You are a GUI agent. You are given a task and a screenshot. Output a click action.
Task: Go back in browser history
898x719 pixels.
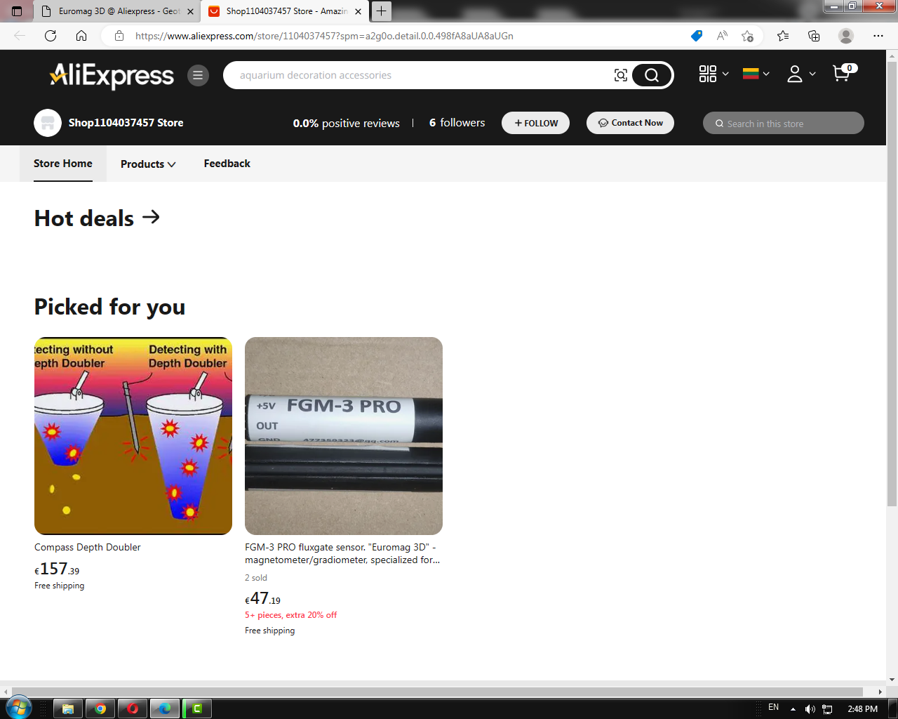(x=20, y=36)
